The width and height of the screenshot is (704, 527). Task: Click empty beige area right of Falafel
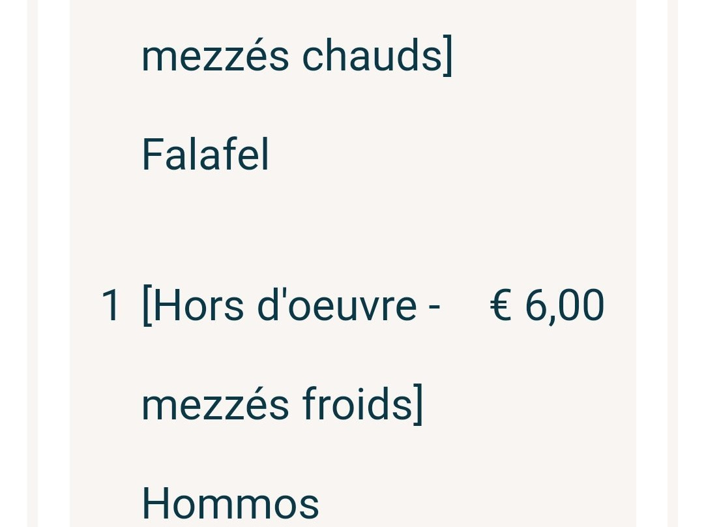click(449, 155)
